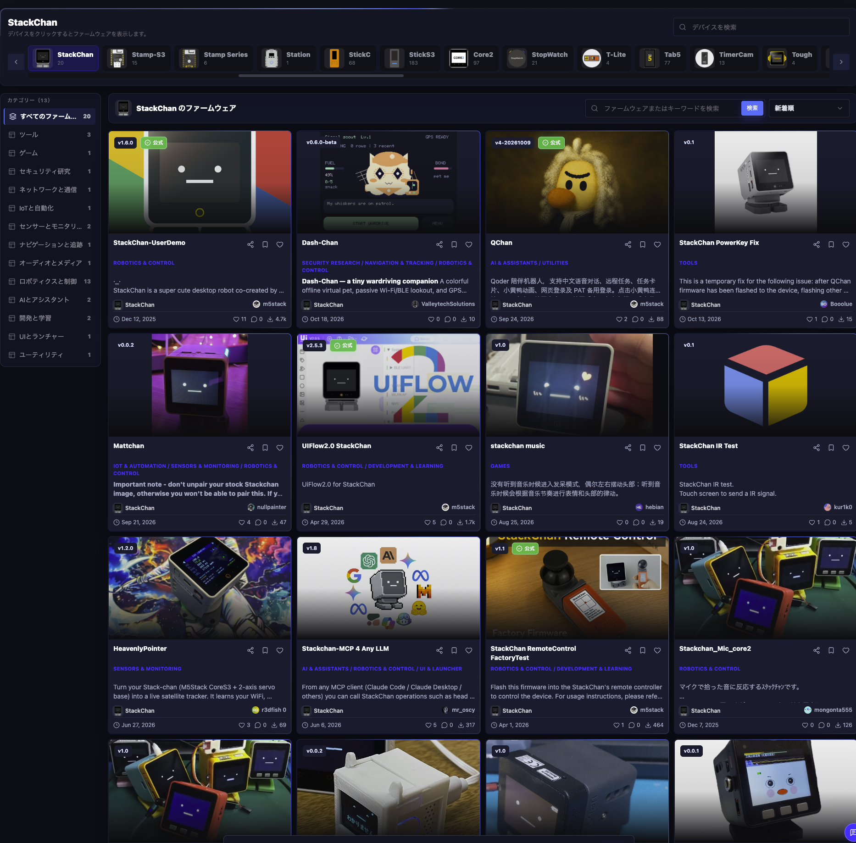Viewport: 856px width, 843px height.
Task: Like the Dash-Chan firmware
Action: pyautogui.click(x=469, y=244)
